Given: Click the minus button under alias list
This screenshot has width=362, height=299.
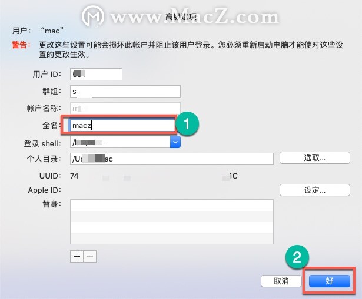Looking at the screenshot, I should [90, 256].
